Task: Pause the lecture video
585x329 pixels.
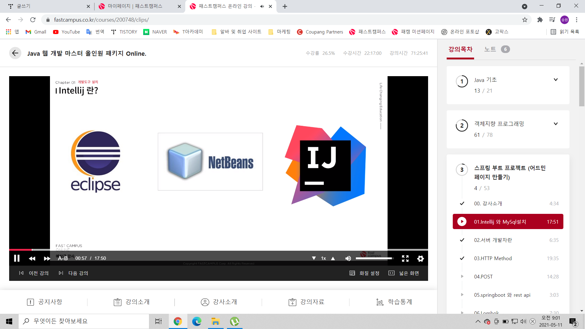Action: click(x=17, y=258)
